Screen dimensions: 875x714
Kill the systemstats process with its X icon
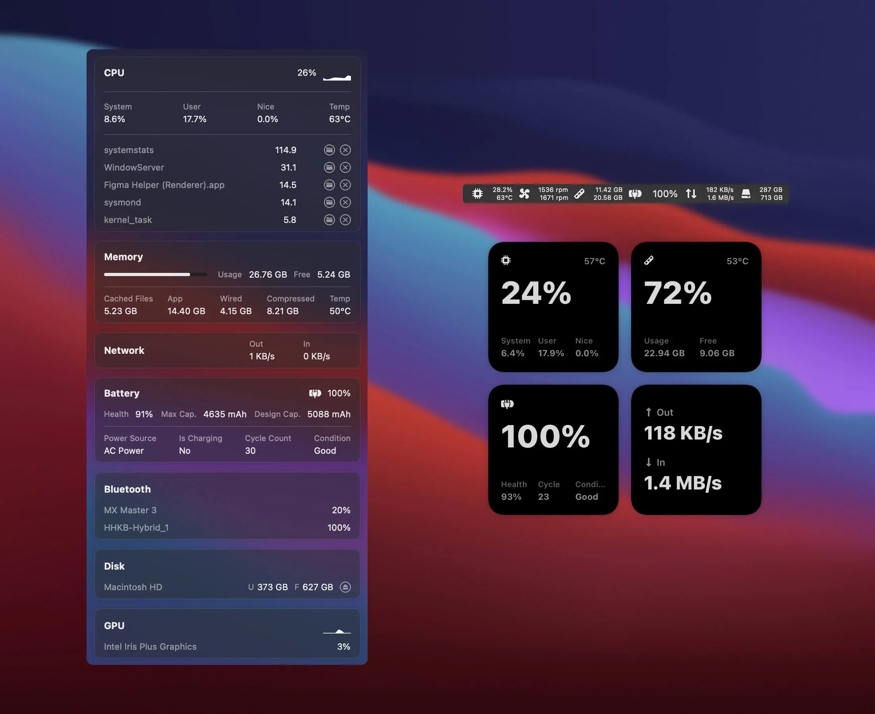345,150
